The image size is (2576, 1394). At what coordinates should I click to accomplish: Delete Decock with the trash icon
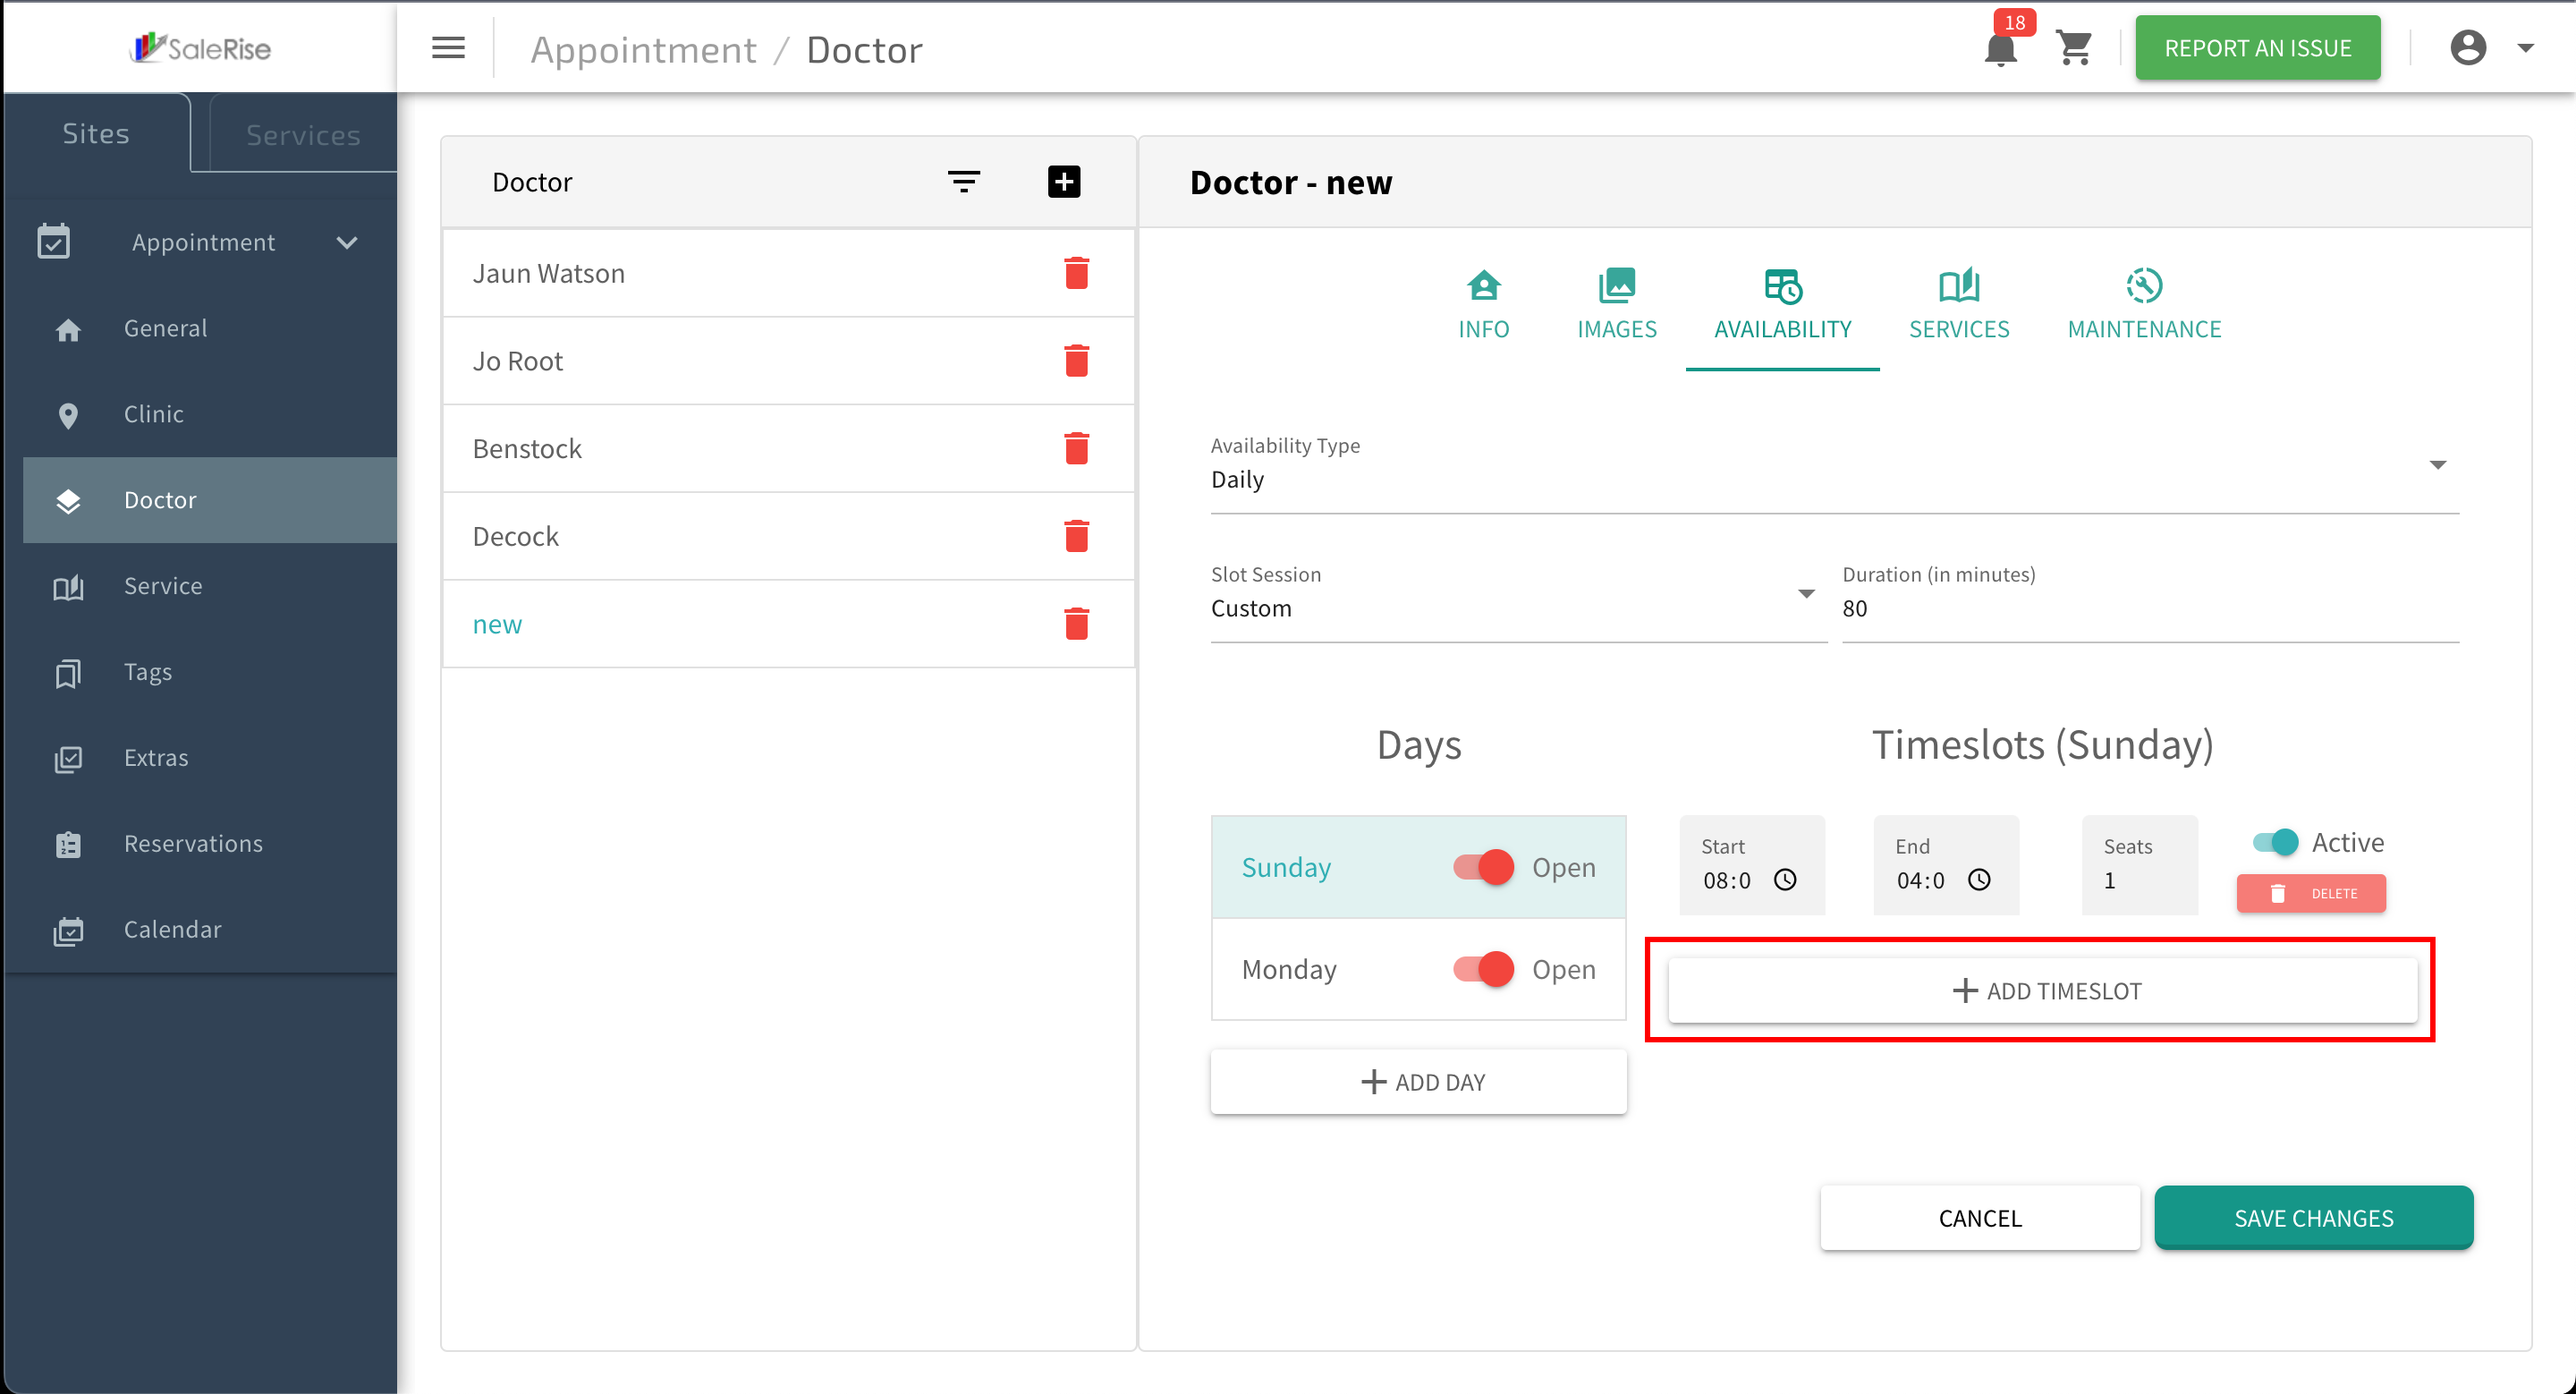point(1076,536)
